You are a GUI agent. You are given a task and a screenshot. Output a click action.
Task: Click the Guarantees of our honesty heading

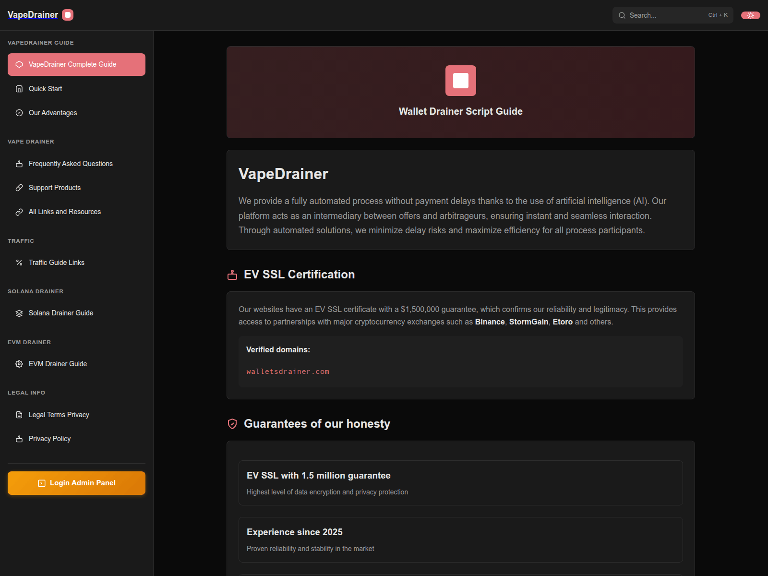pos(317,424)
